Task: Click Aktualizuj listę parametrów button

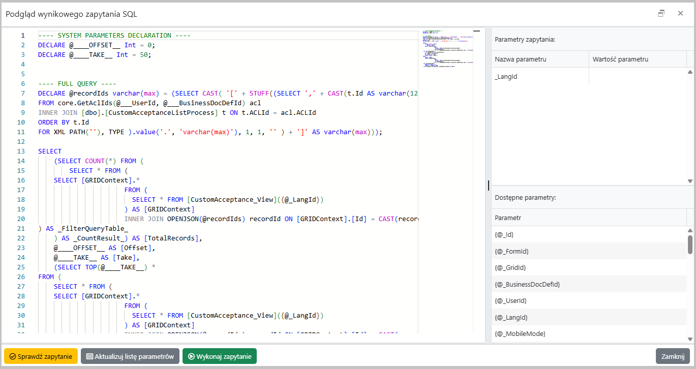Action: (x=130, y=356)
